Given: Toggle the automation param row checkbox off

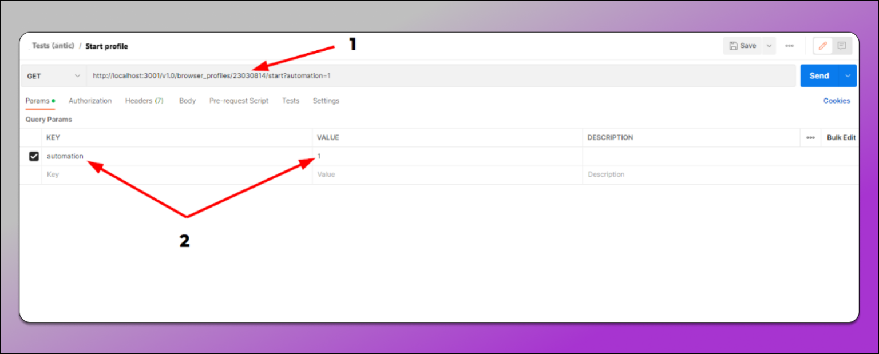Looking at the screenshot, I should coord(34,156).
